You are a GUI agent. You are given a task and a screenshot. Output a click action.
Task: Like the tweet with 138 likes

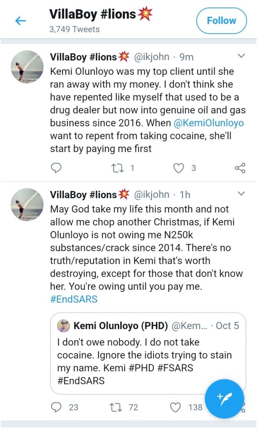click(177, 407)
